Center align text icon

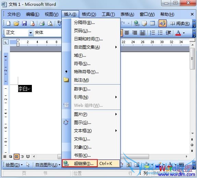127,33
